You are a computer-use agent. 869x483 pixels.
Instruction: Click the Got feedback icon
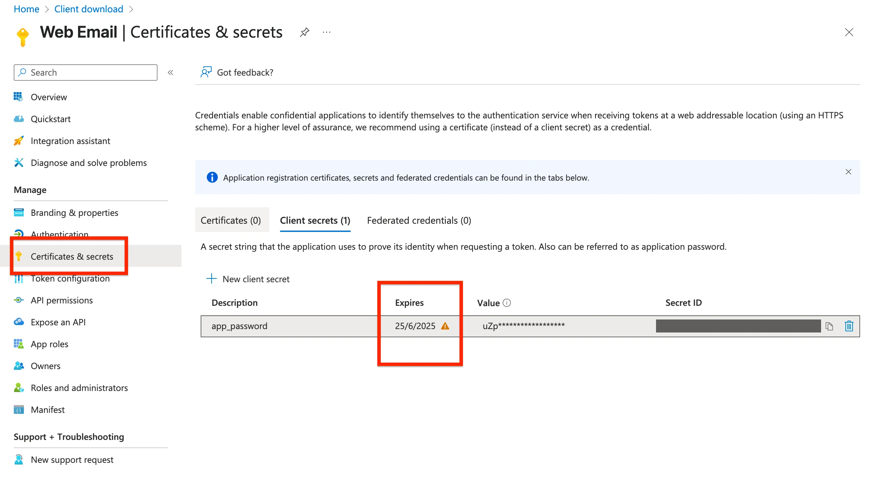tap(206, 72)
